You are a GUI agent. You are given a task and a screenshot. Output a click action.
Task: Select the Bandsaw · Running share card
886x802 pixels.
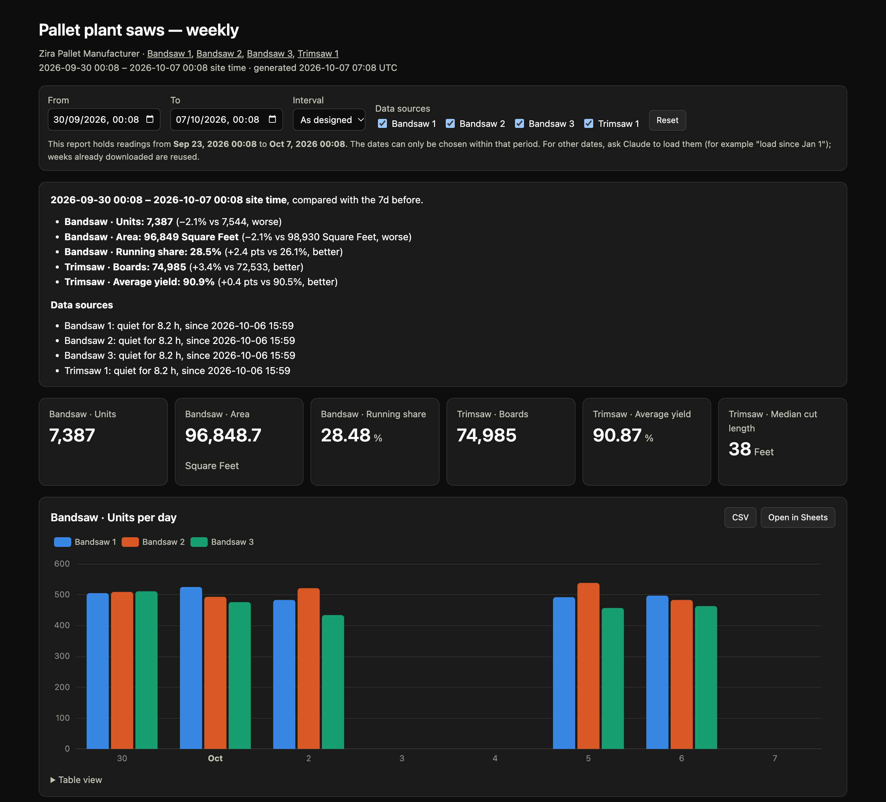point(375,441)
